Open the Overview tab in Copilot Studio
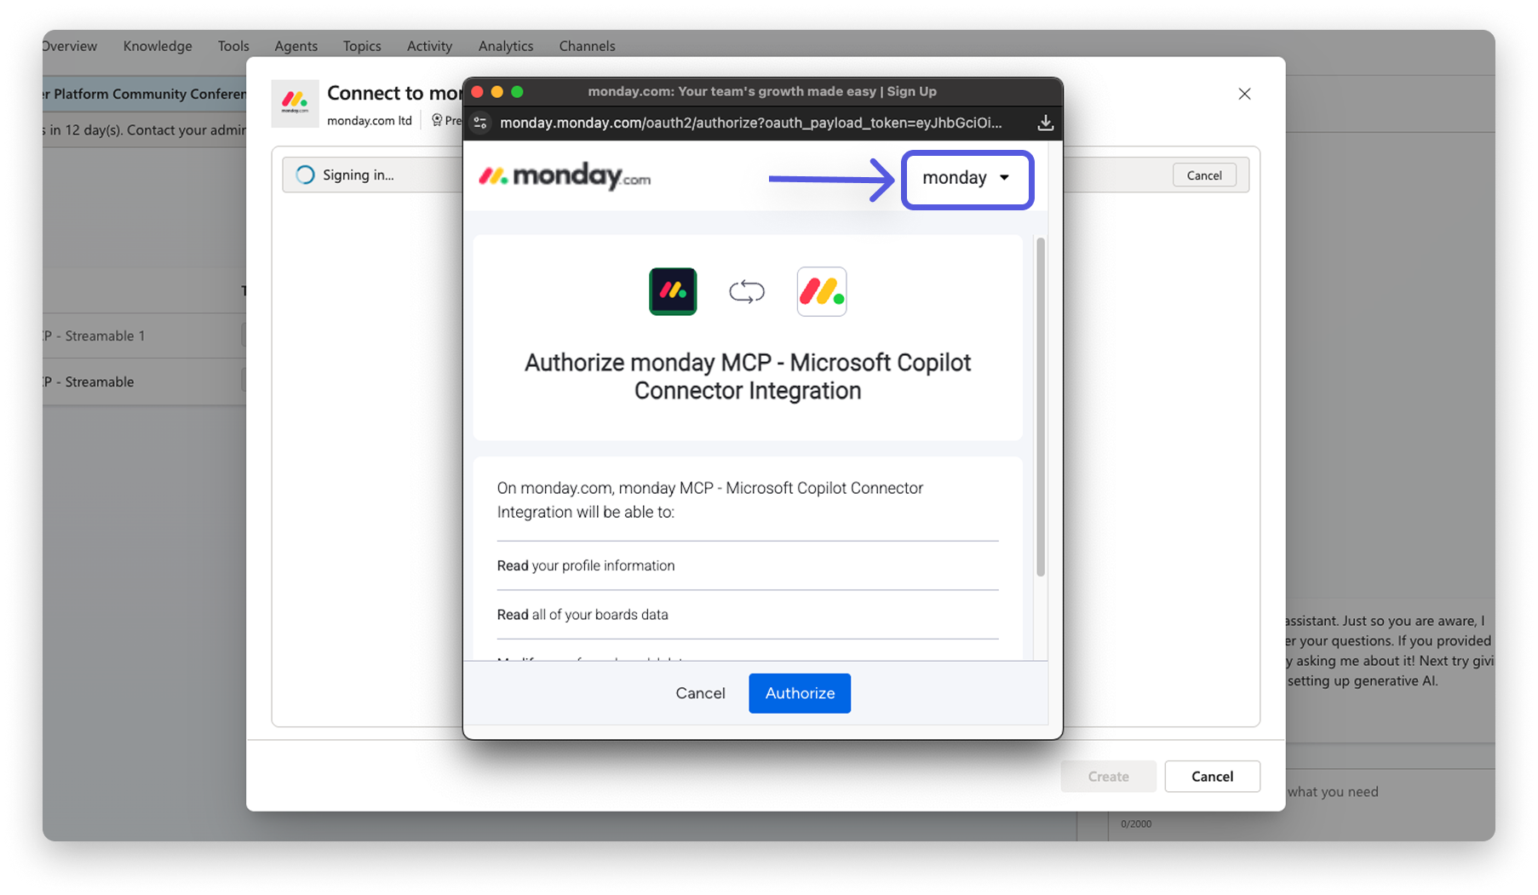The image size is (1538, 895). point(70,46)
